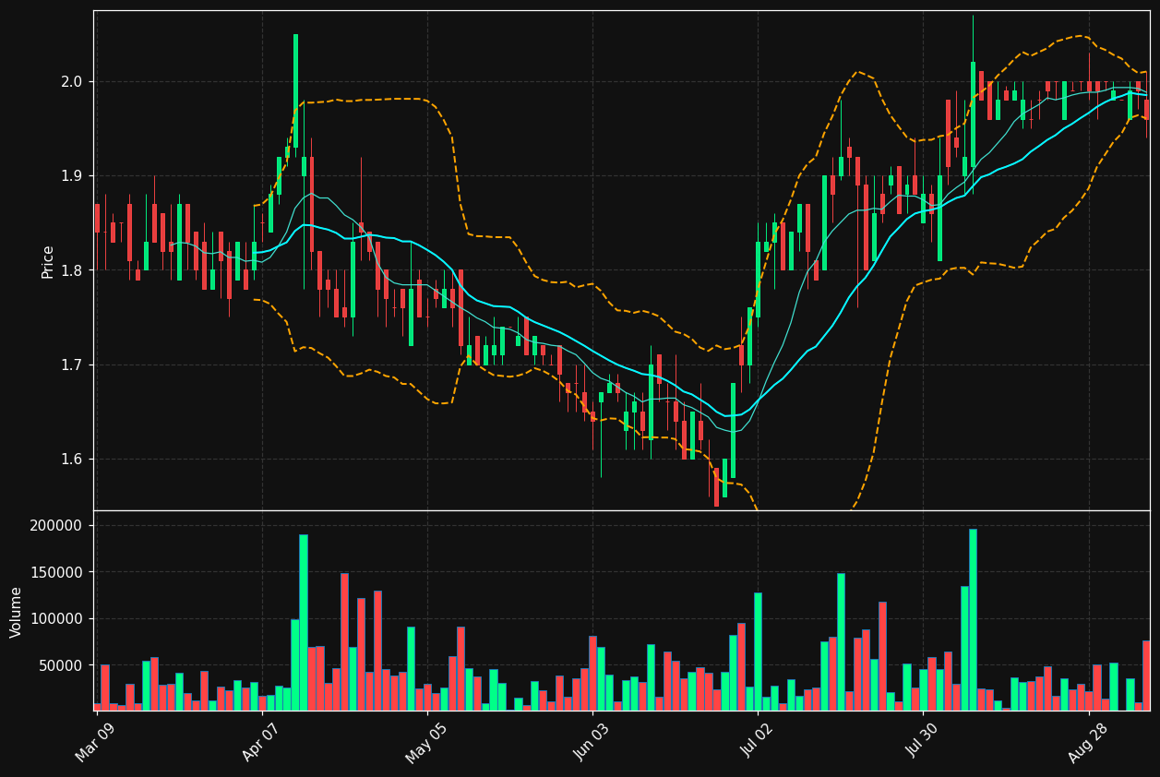Select the 2.0 price tick label

tap(71, 82)
